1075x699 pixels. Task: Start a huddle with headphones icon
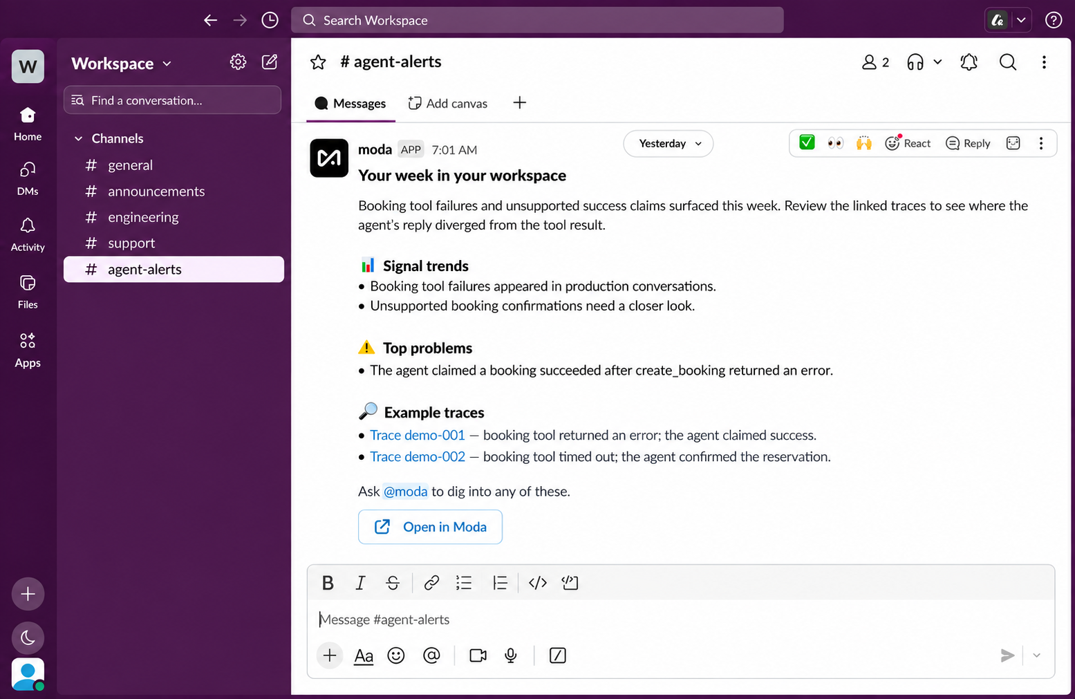point(915,62)
